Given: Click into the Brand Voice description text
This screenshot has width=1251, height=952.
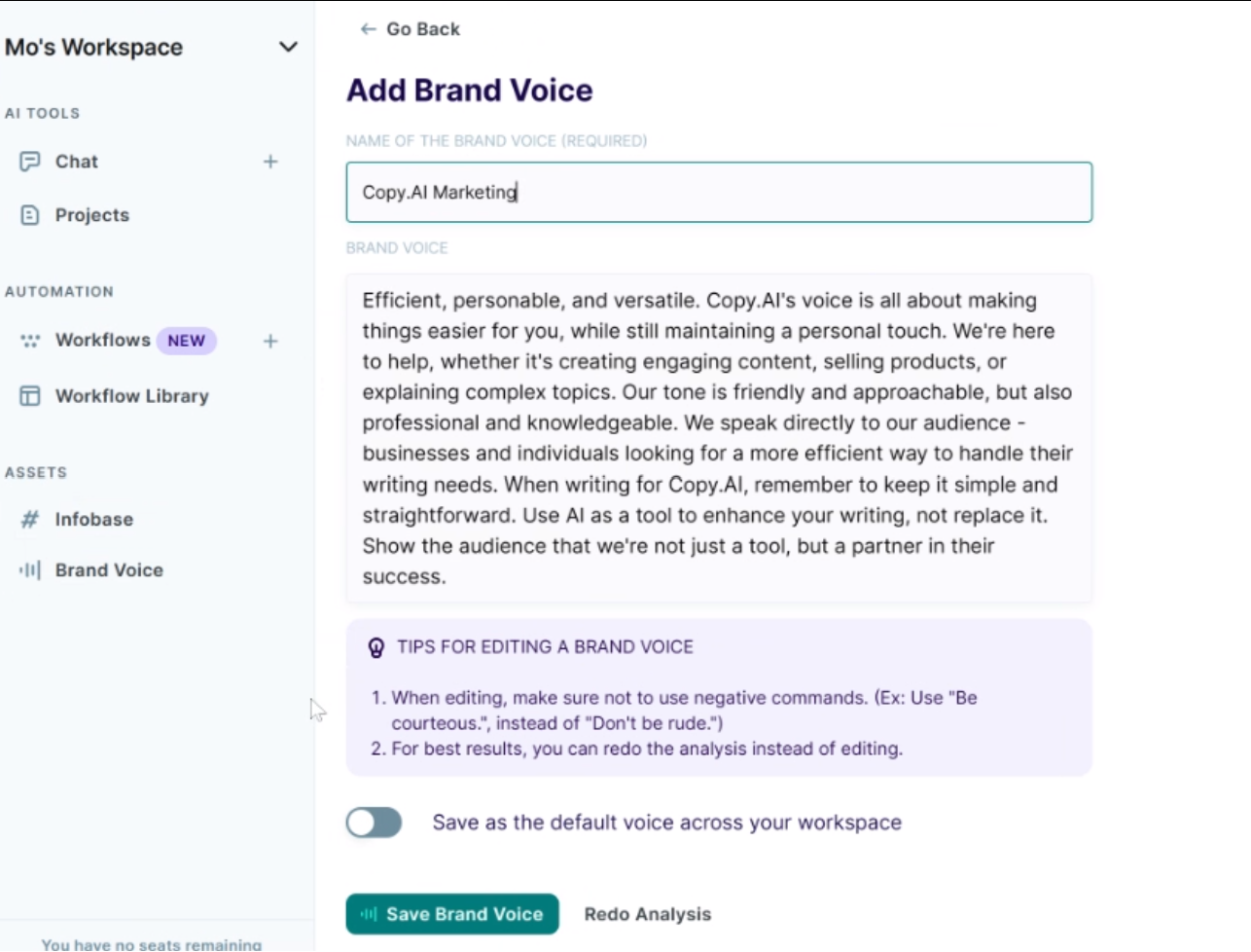Looking at the screenshot, I should pos(719,438).
